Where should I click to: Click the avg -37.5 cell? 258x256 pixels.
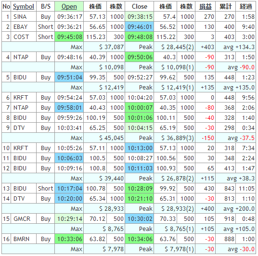click(235, 138)
